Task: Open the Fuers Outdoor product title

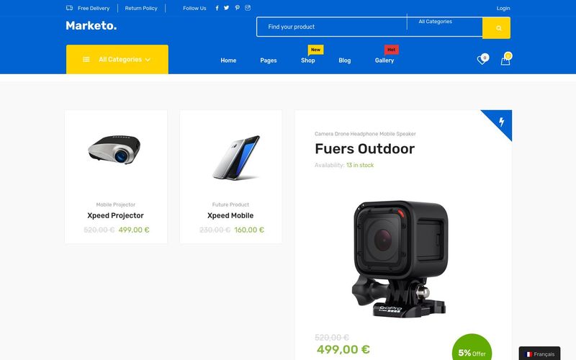Action: pos(365,149)
